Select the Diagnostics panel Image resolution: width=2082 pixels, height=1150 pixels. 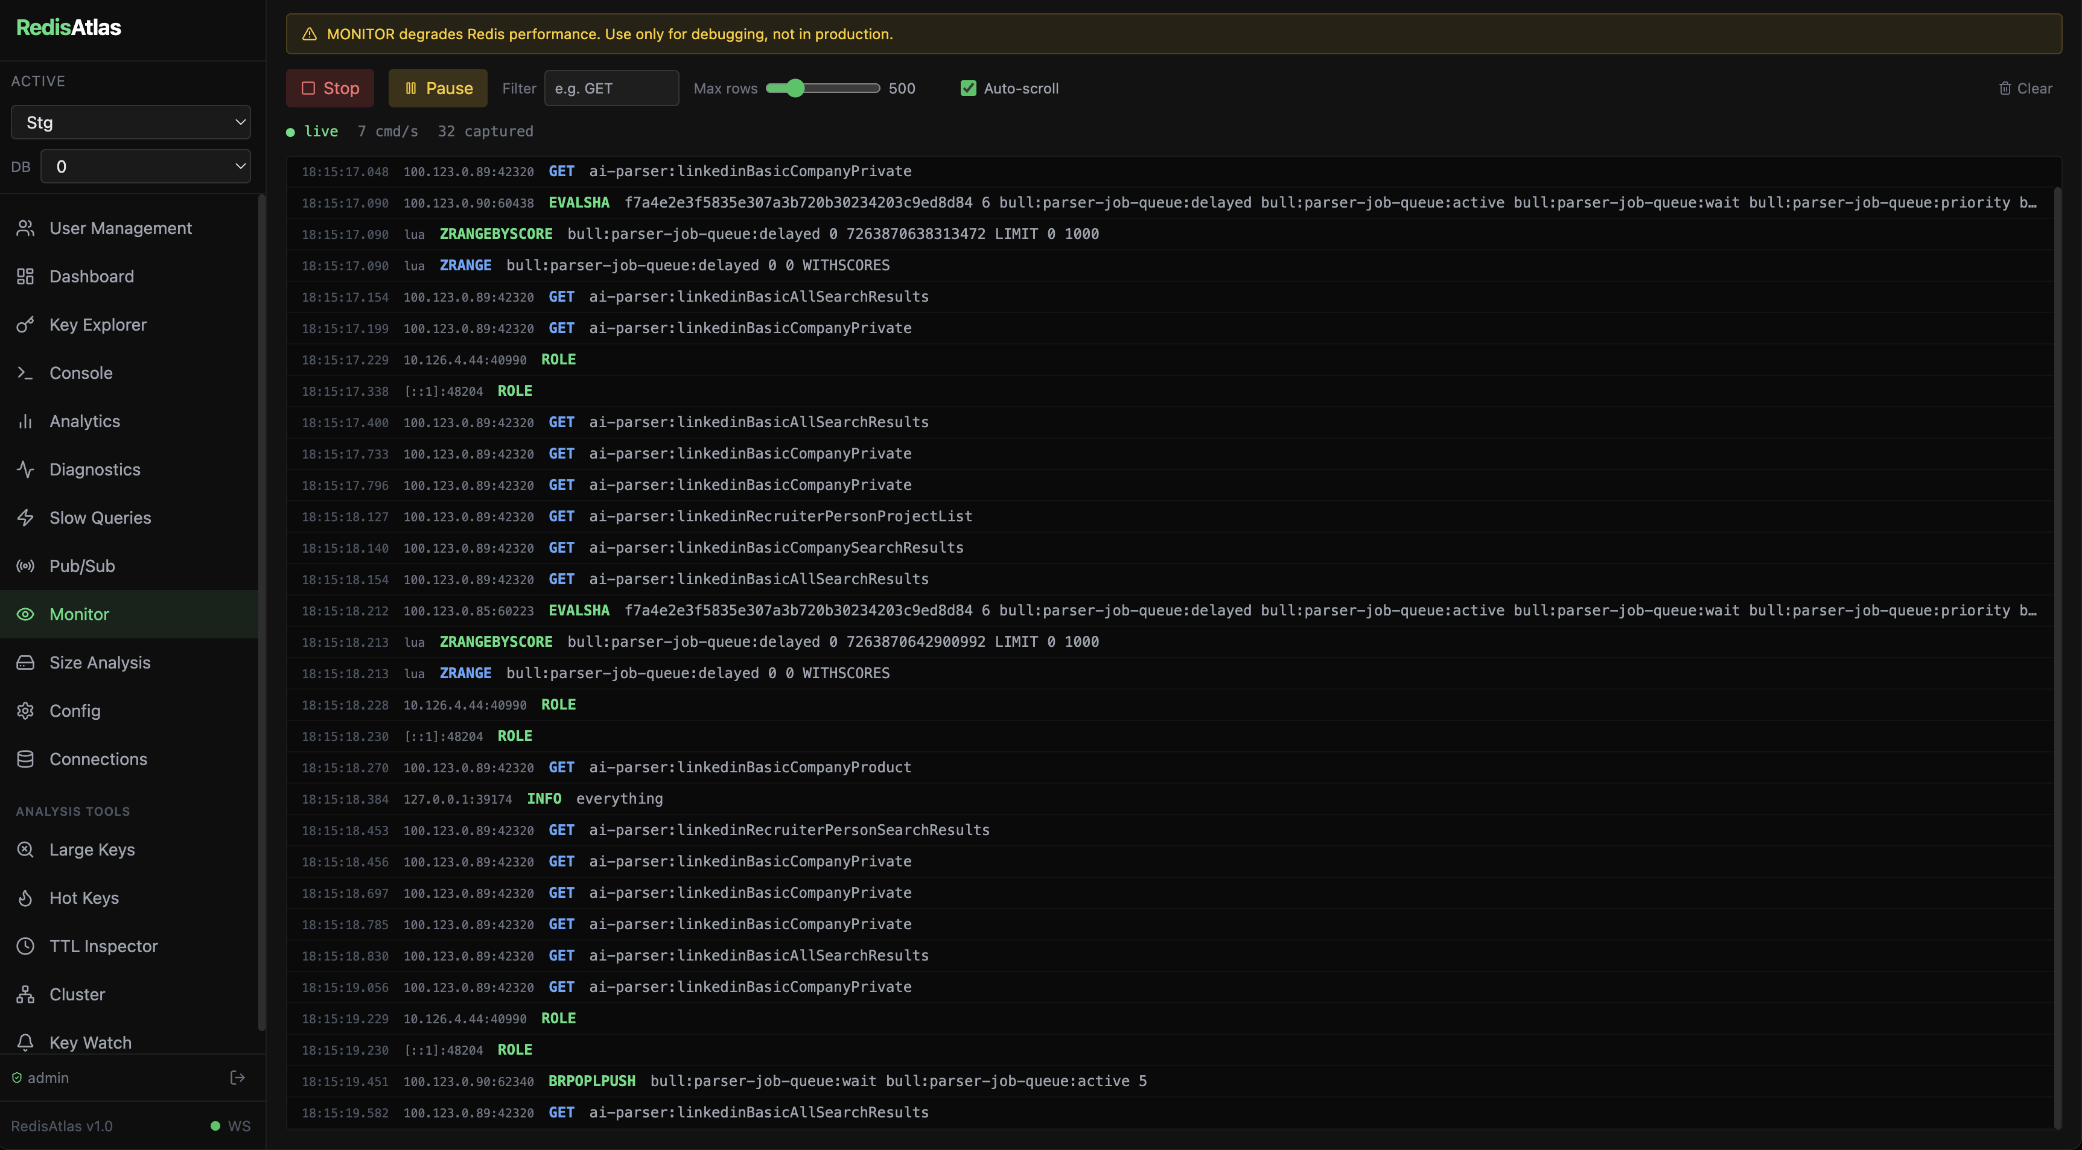tap(95, 469)
